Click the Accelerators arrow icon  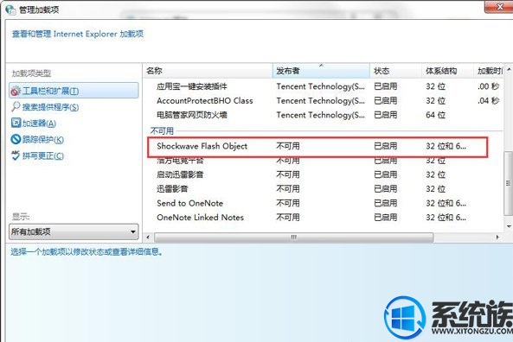[16, 123]
